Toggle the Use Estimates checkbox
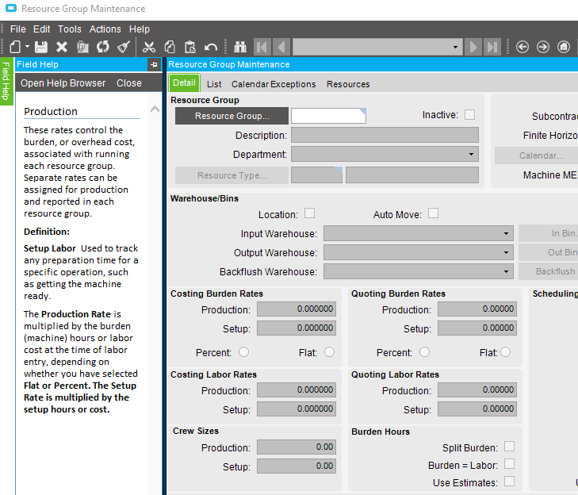578x495 pixels. (510, 481)
